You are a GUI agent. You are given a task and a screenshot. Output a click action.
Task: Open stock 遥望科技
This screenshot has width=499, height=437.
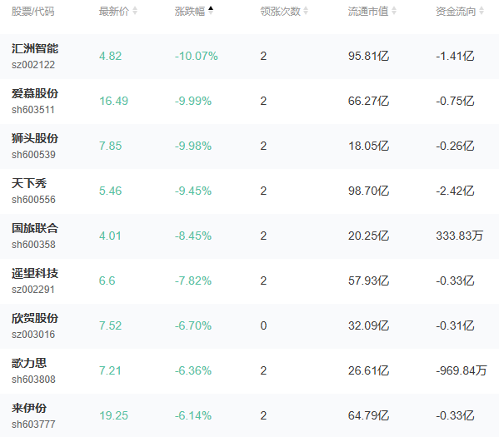pyautogui.click(x=35, y=273)
